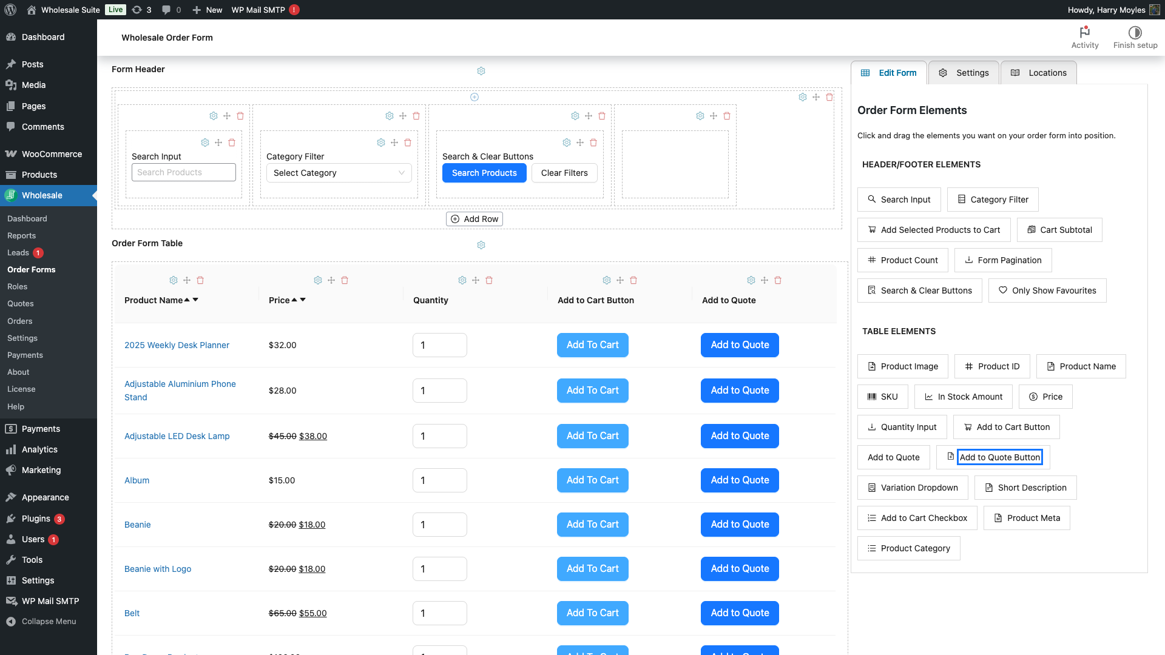Open 2025 Weekly Desk Planner product link
This screenshot has height=655, width=1165.
tap(177, 345)
